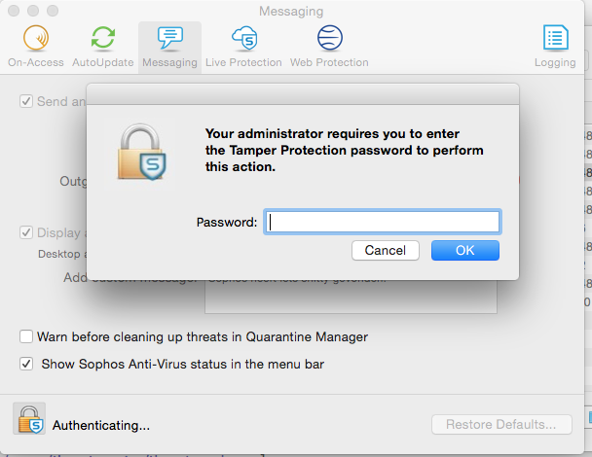Open the Live Protection cloud icon
This screenshot has height=457, width=592.
[243, 38]
